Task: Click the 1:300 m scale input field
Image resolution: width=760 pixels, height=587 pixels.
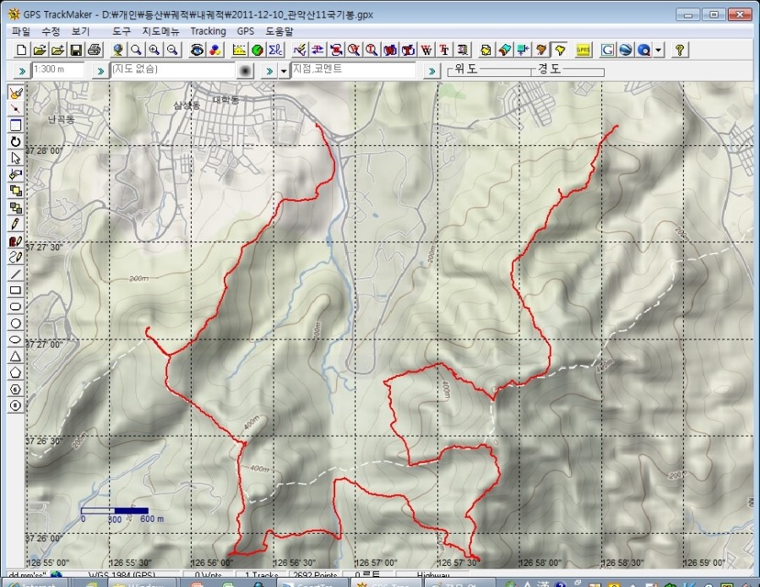Action: tap(57, 70)
